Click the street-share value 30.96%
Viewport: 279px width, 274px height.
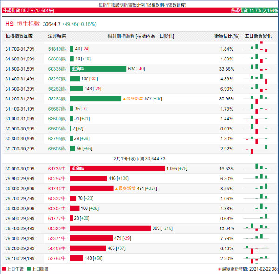pos(227,99)
